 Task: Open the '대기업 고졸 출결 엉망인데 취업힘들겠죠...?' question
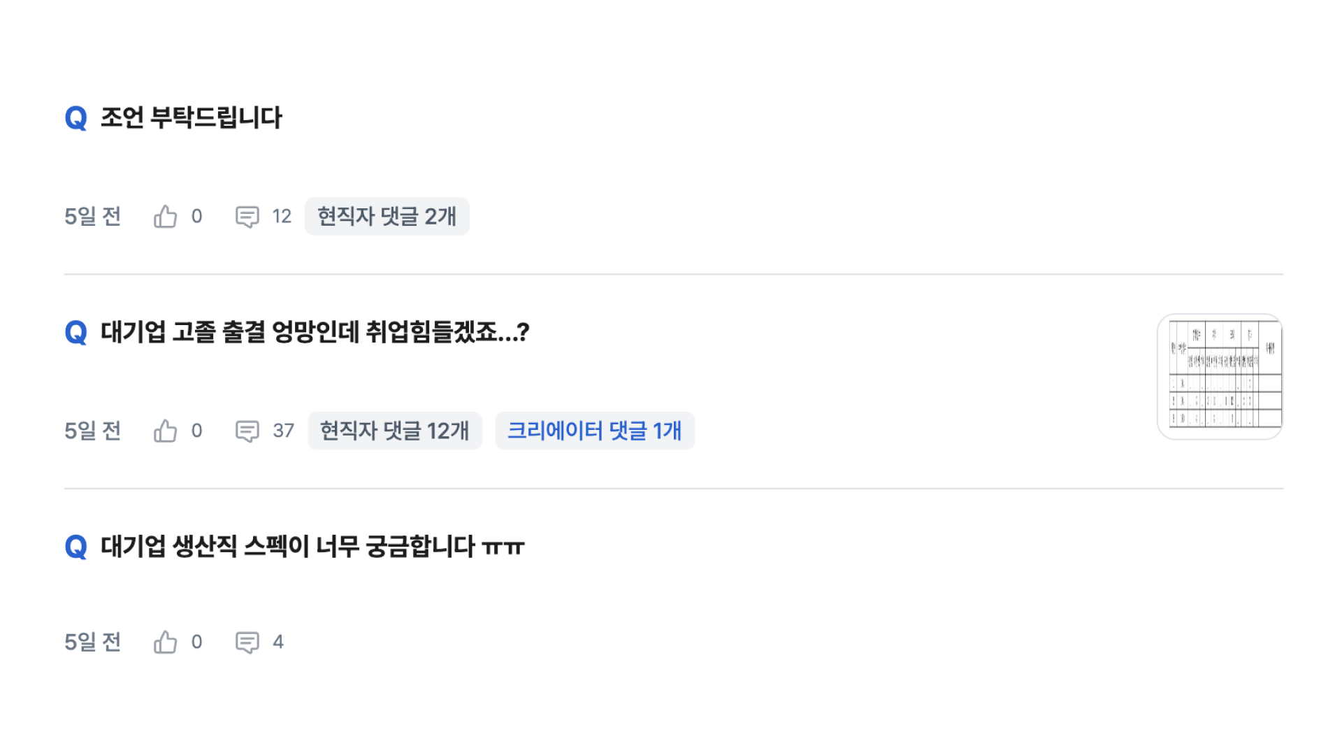pyautogui.click(x=315, y=332)
